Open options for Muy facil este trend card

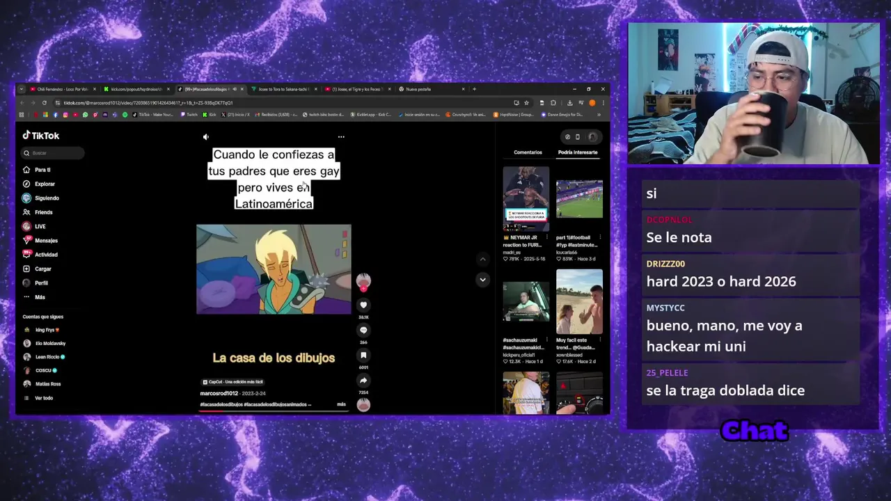(x=600, y=340)
